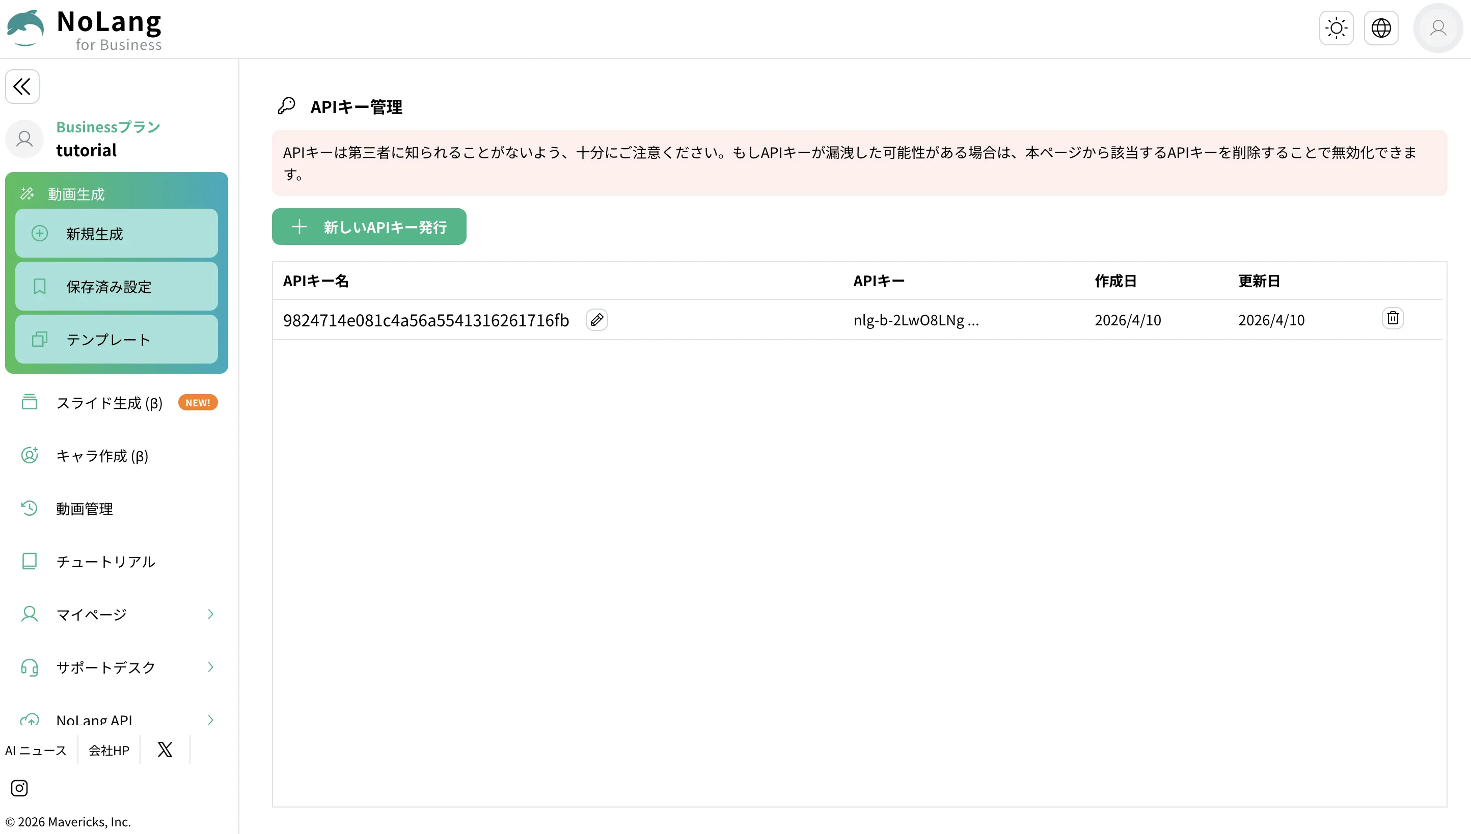Edit API key name pencil icon

pos(596,320)
